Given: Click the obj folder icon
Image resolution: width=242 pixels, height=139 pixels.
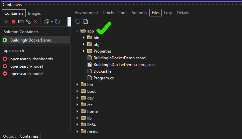Looking at the screenshot, I should [90, 44].
